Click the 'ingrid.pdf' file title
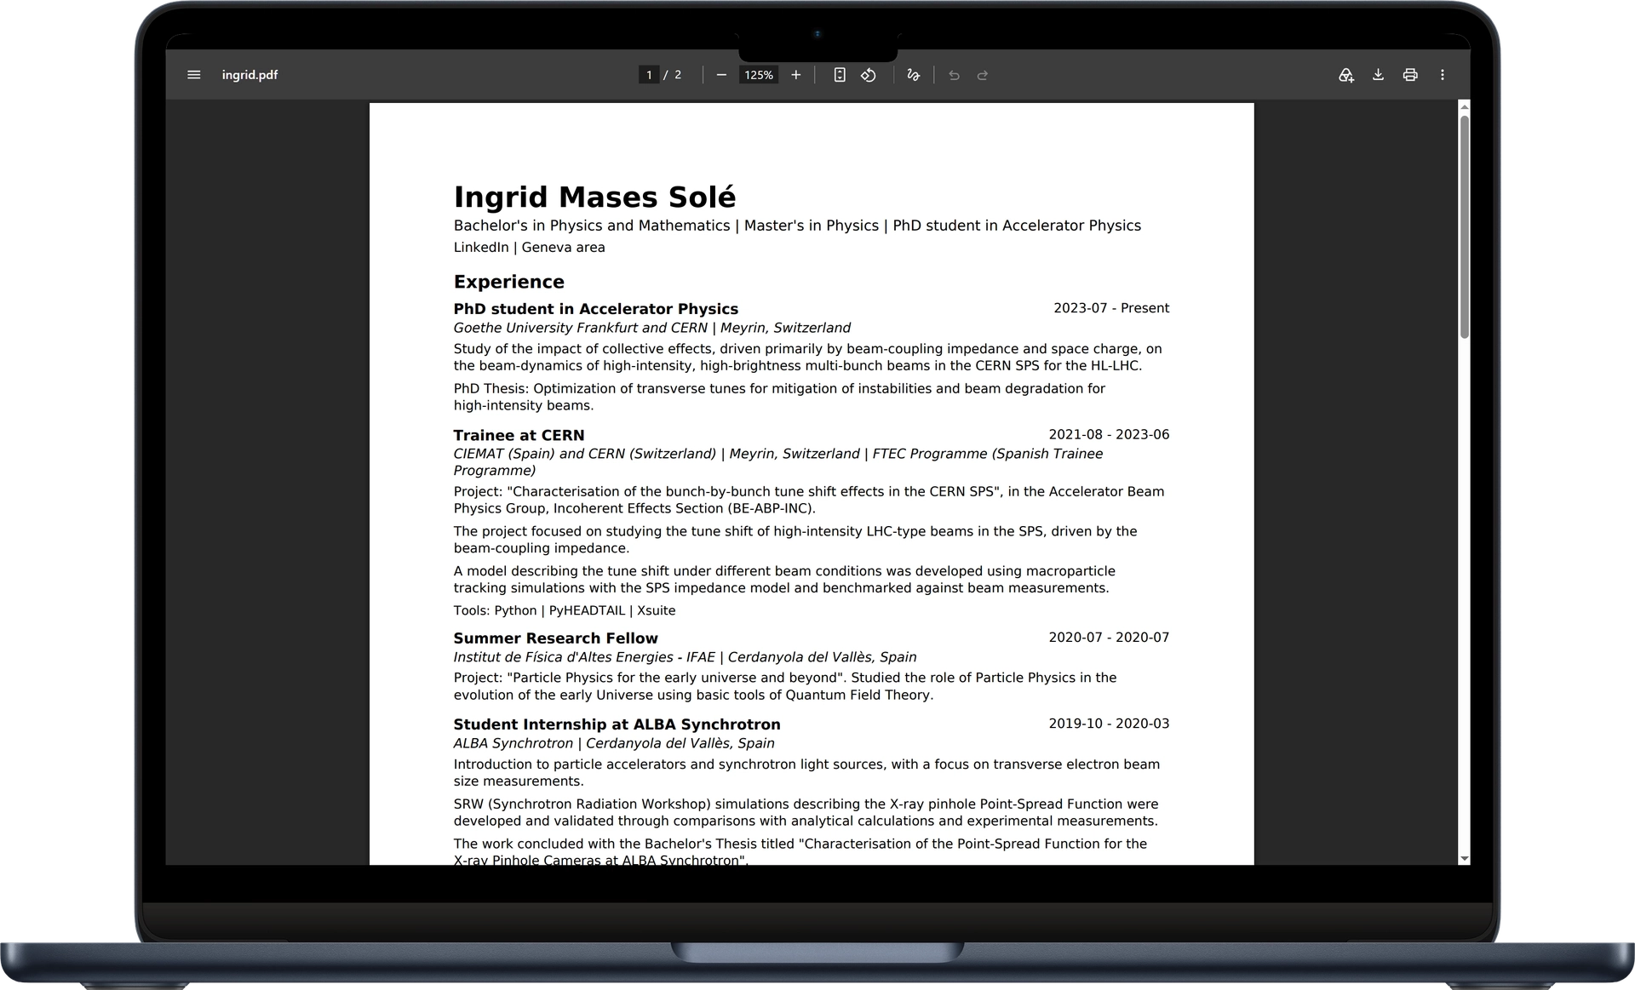Screen dimensions: 1635x990 click(250, 75)
